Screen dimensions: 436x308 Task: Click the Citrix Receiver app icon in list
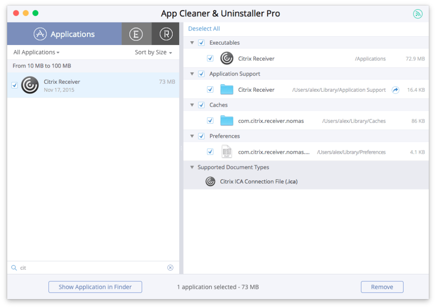click(30, 85)
